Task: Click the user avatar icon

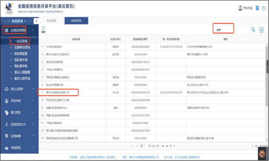Action: point(240,8)
